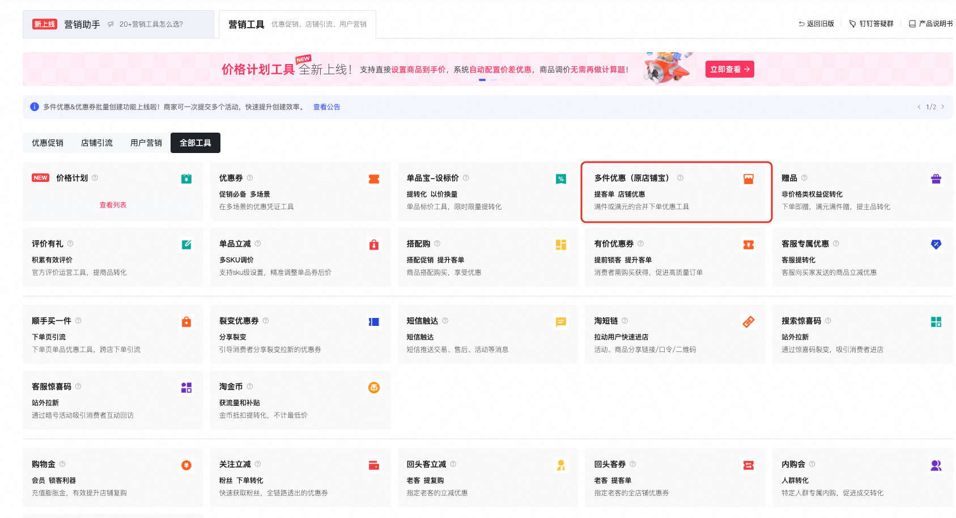The image size is (956, 518).
Task: Open the 关注立减 card title
Action: point(235,464)
